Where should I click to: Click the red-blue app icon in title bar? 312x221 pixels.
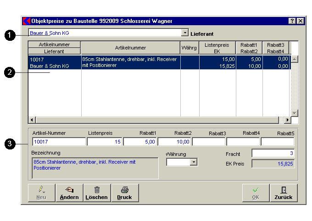pos(26,21)
